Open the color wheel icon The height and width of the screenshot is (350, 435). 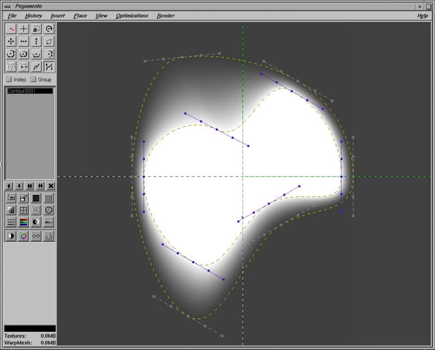point(23,236)
